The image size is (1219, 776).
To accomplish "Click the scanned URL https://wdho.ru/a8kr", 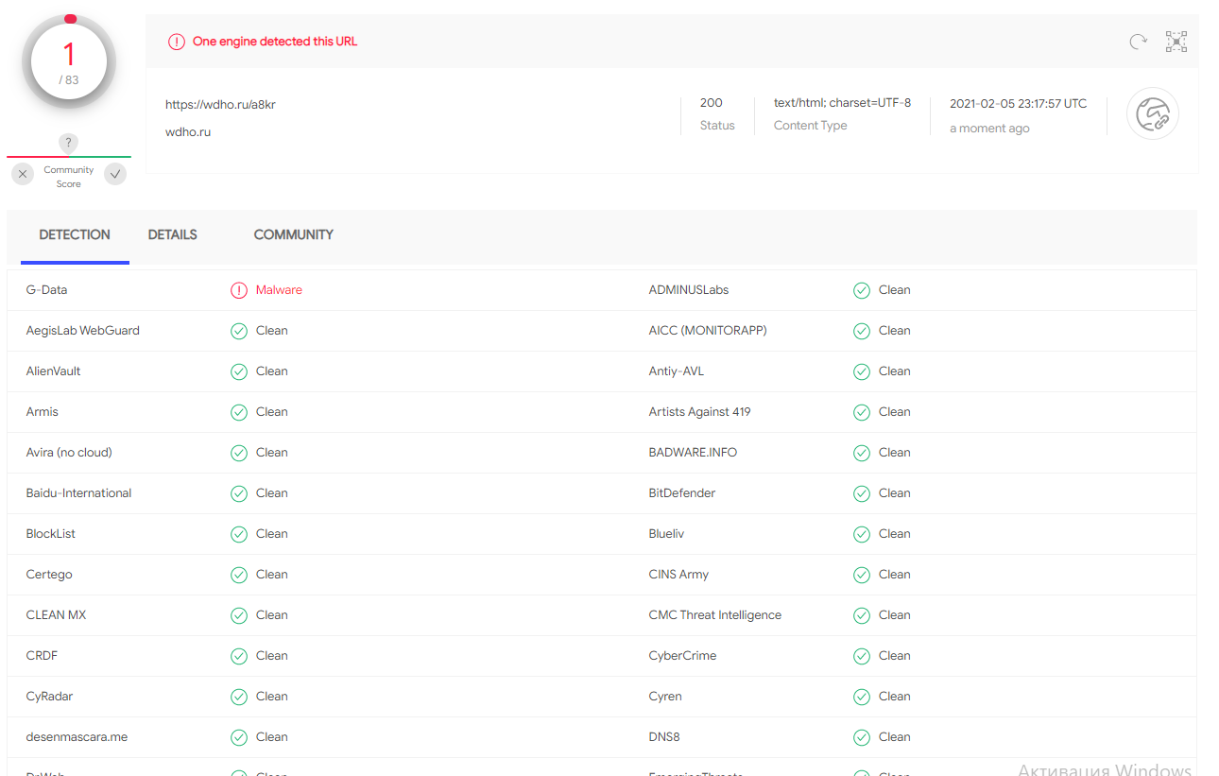I will (220, 105).
